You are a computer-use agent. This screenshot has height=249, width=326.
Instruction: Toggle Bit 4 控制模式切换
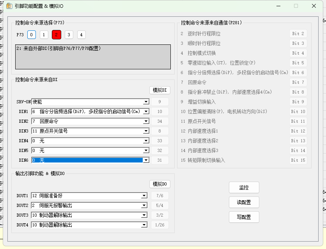point(298,53)
